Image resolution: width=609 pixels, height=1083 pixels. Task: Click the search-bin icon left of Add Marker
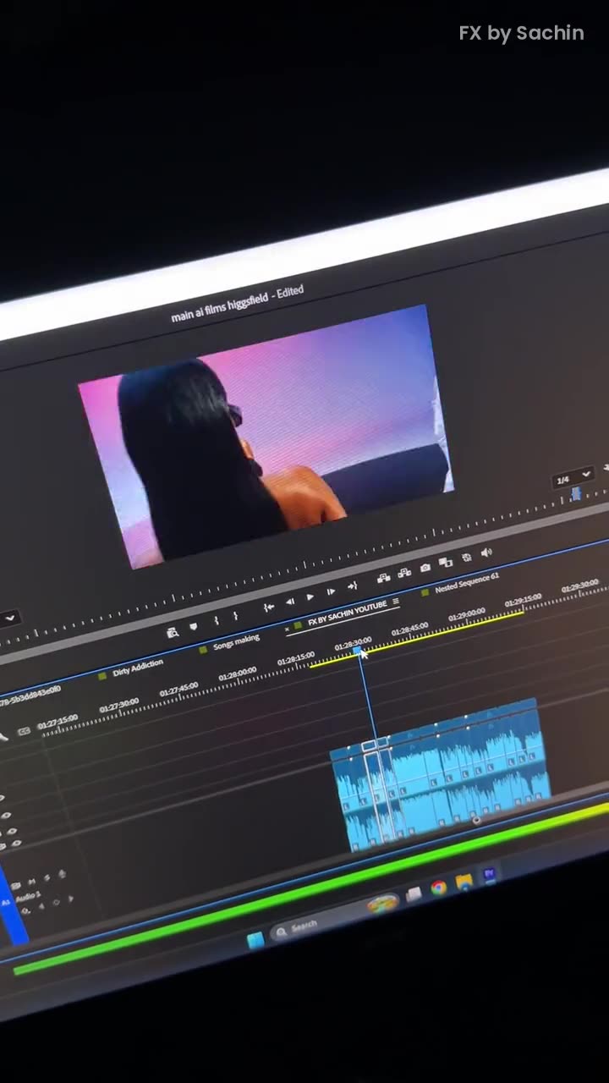pos(173,632)
